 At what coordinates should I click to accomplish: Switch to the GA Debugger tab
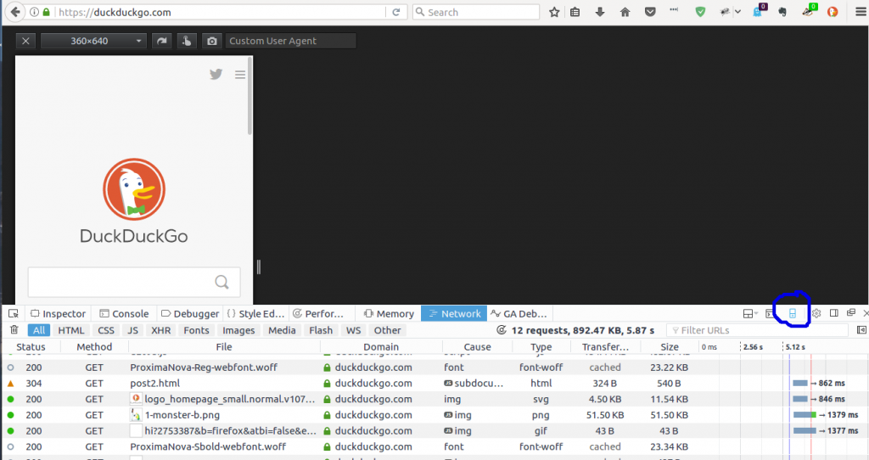click(519, 314)
